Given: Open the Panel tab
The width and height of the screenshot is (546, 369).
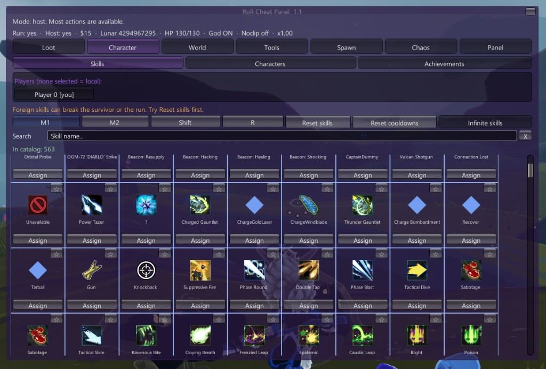Looking at the screenshot, I should pyautogui.click(x=495, y=47).
